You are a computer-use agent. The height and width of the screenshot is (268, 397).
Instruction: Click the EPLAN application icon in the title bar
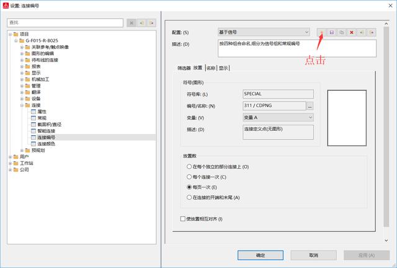tap(6, 6)
